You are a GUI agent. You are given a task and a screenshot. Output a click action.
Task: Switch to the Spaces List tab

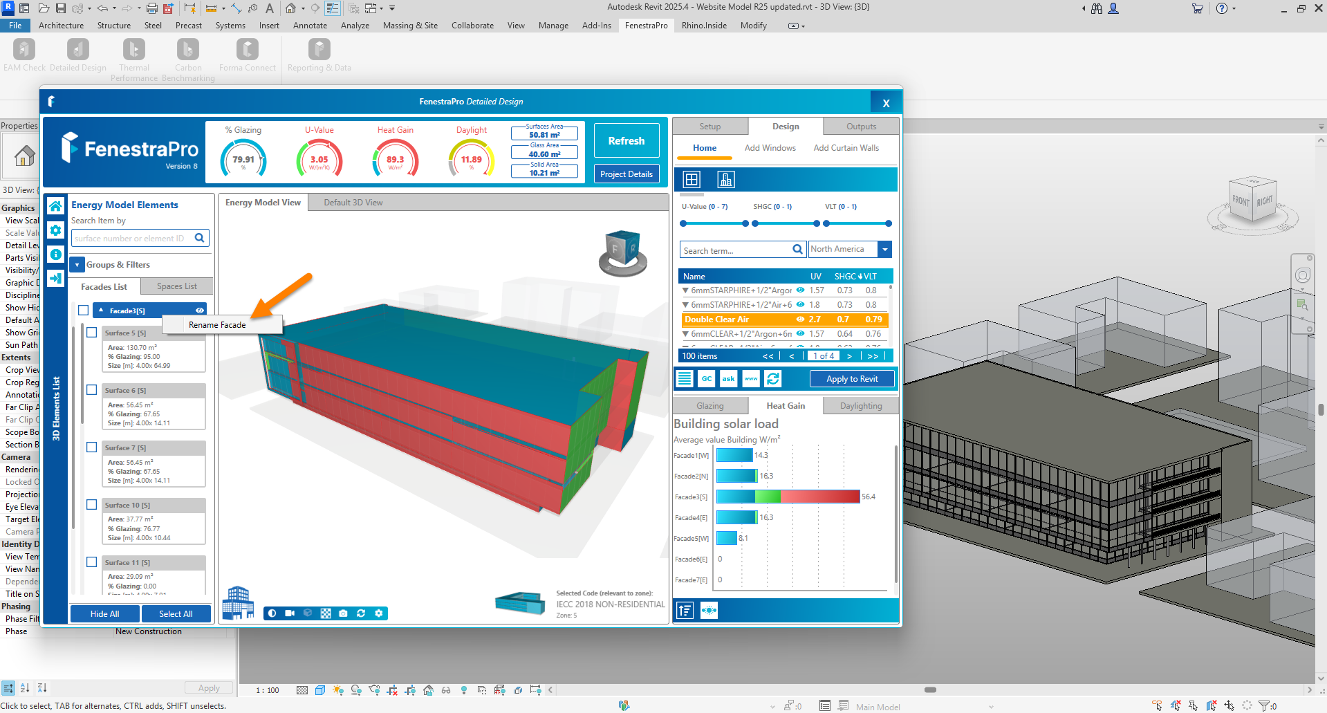click(x=176, y=286)
